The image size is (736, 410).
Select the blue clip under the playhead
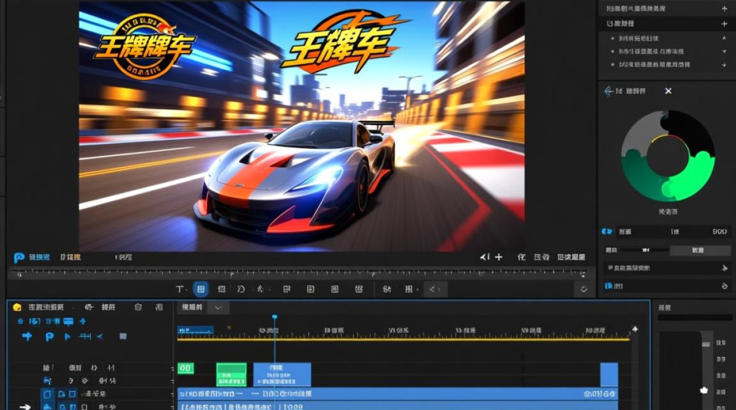coord(282,374)
